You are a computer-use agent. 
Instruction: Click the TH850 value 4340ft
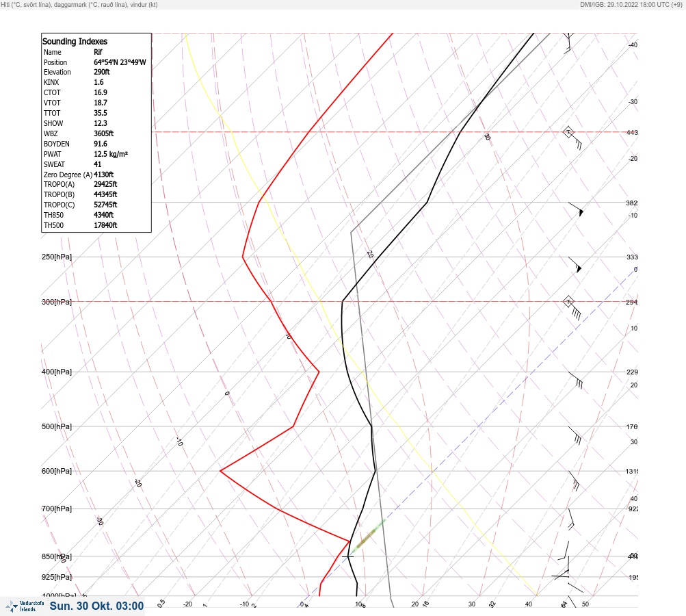(104, 214)
